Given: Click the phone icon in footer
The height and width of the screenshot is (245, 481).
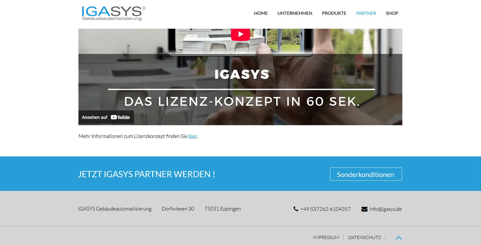Looking at the screenshot, I should (x=296, y=209).
